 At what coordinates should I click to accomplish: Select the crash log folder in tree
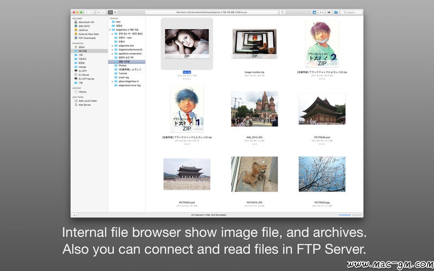(124, 77)
